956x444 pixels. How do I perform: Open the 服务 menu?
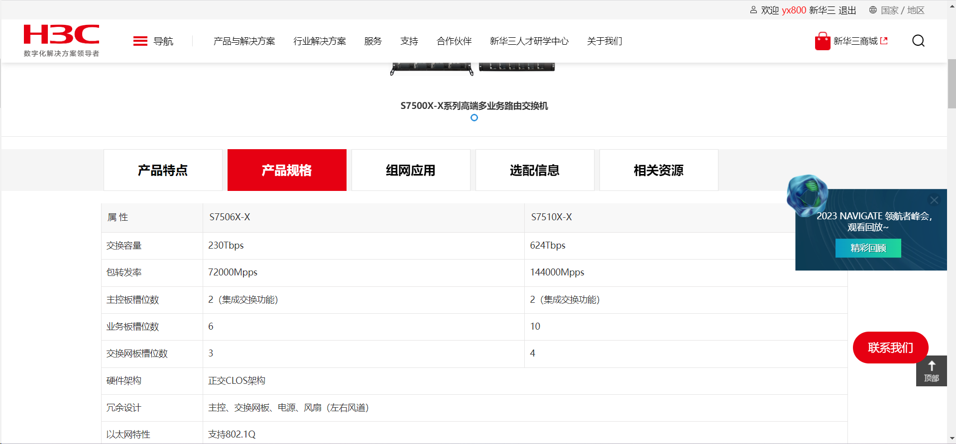pyautogui.click(x=373, y=41)
